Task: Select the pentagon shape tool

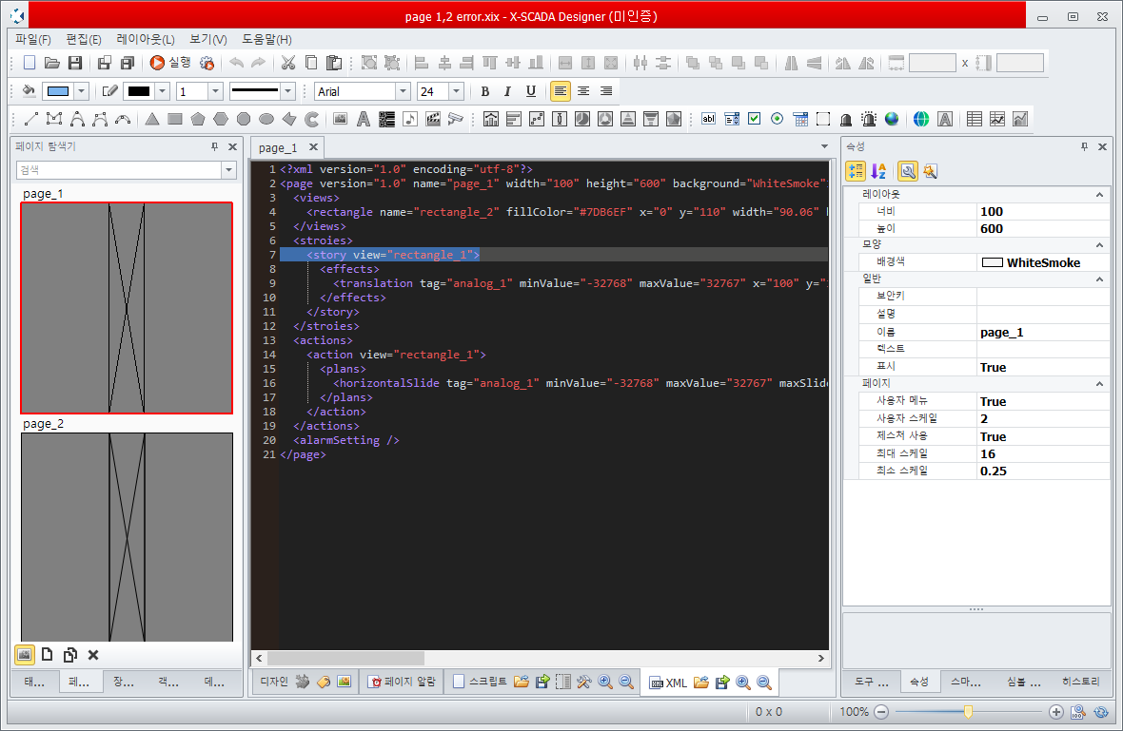Action: 198,120
